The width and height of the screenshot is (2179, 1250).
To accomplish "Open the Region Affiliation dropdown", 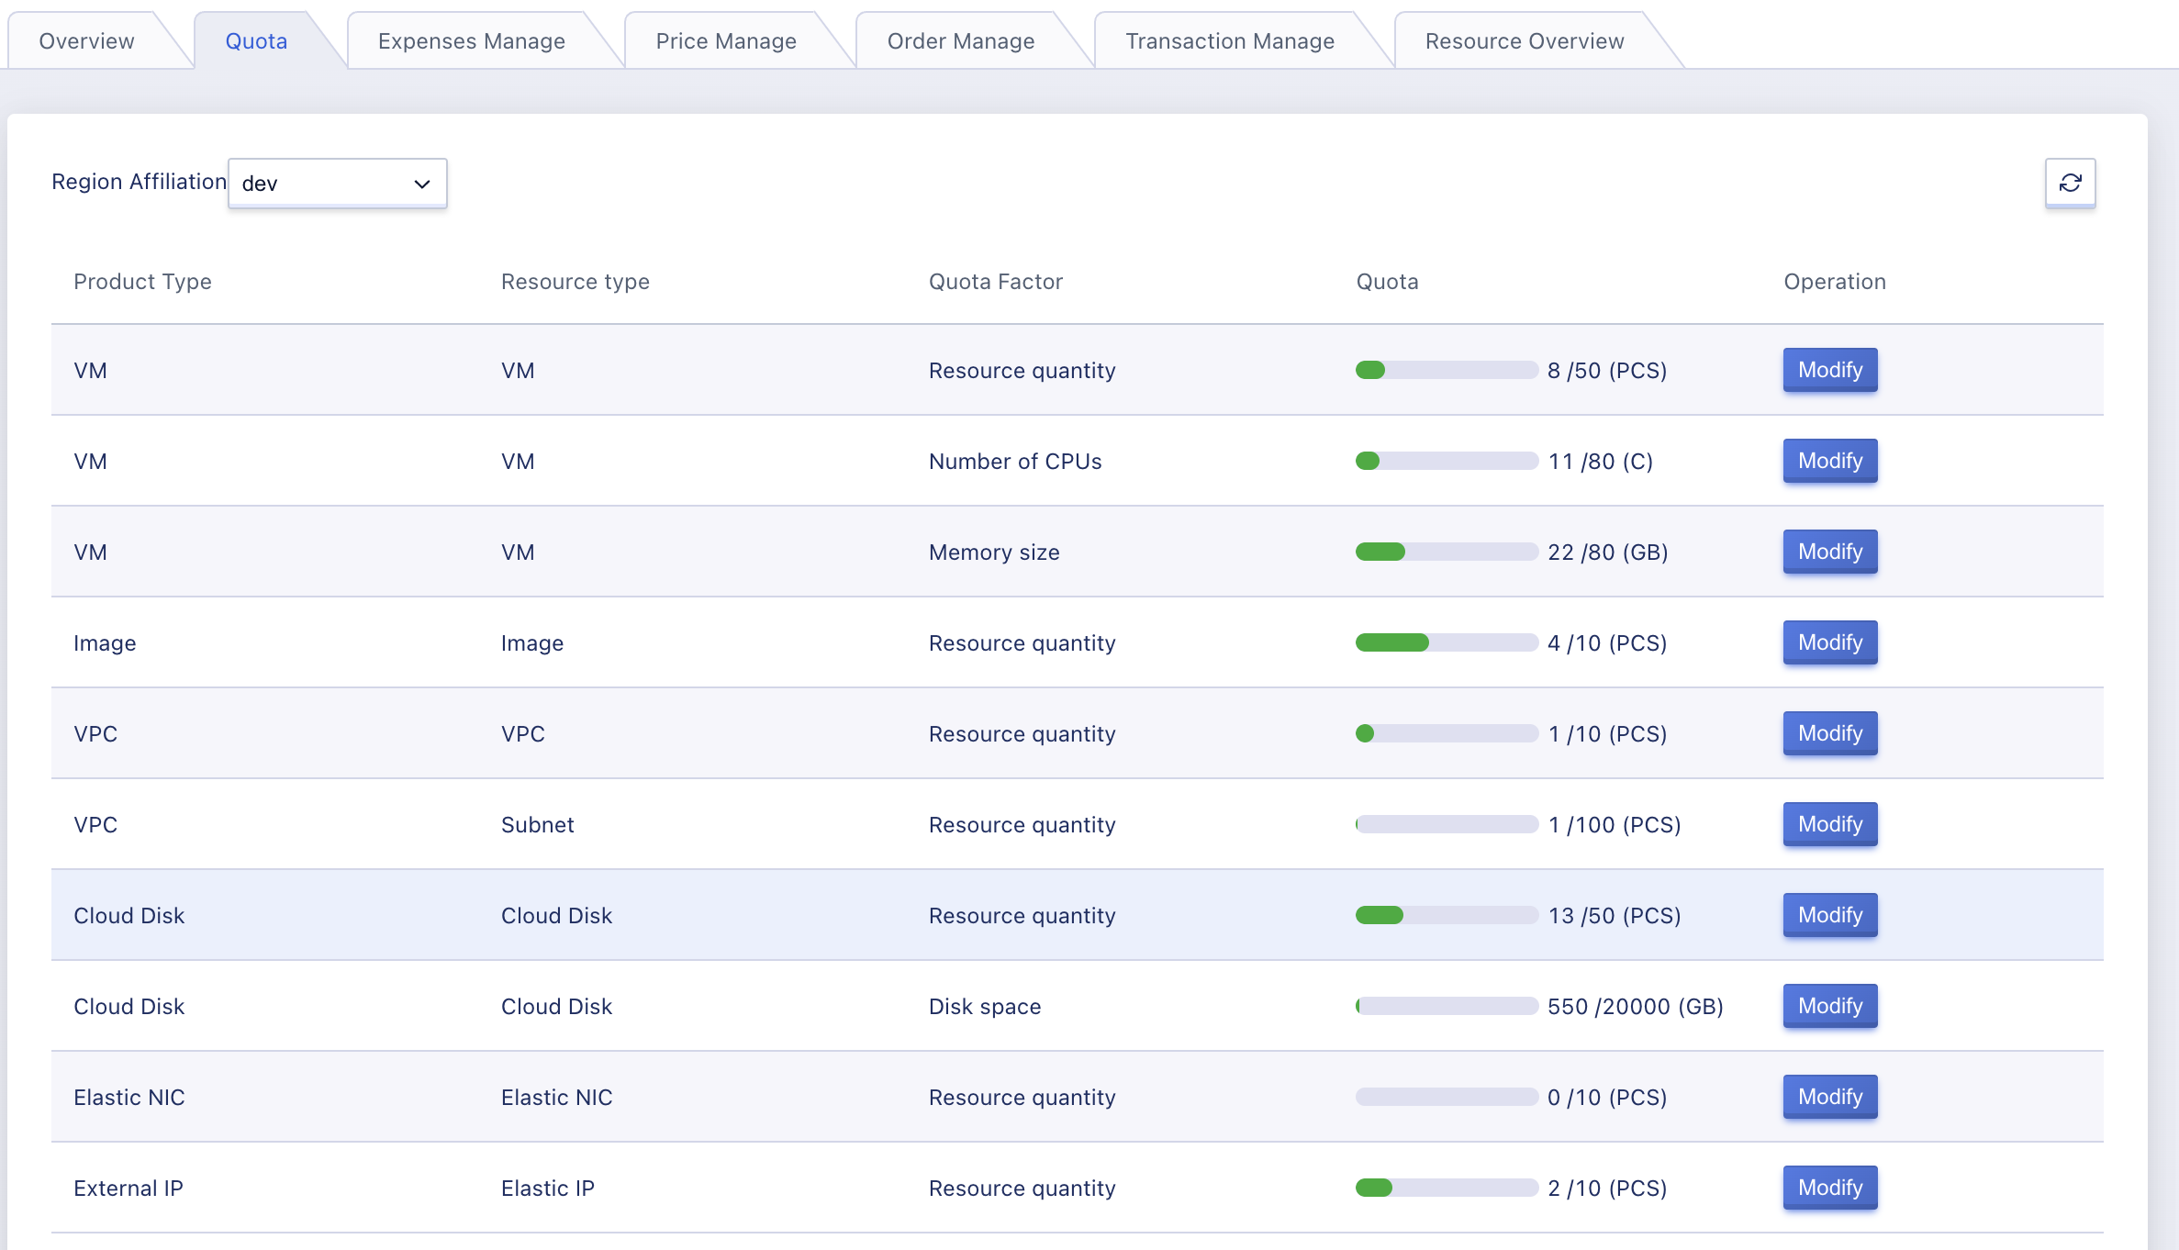I will pyautogui.click(x=337, y=184).
